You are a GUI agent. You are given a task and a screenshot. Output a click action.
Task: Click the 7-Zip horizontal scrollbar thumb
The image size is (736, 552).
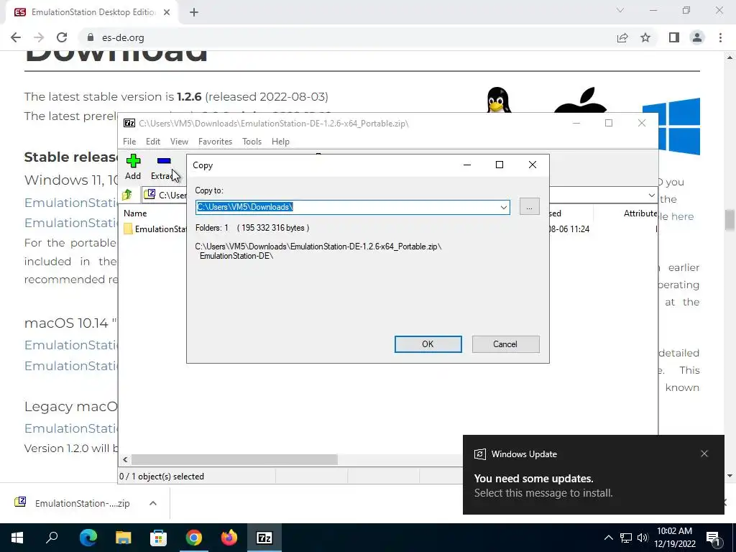[x=234, y=459]
